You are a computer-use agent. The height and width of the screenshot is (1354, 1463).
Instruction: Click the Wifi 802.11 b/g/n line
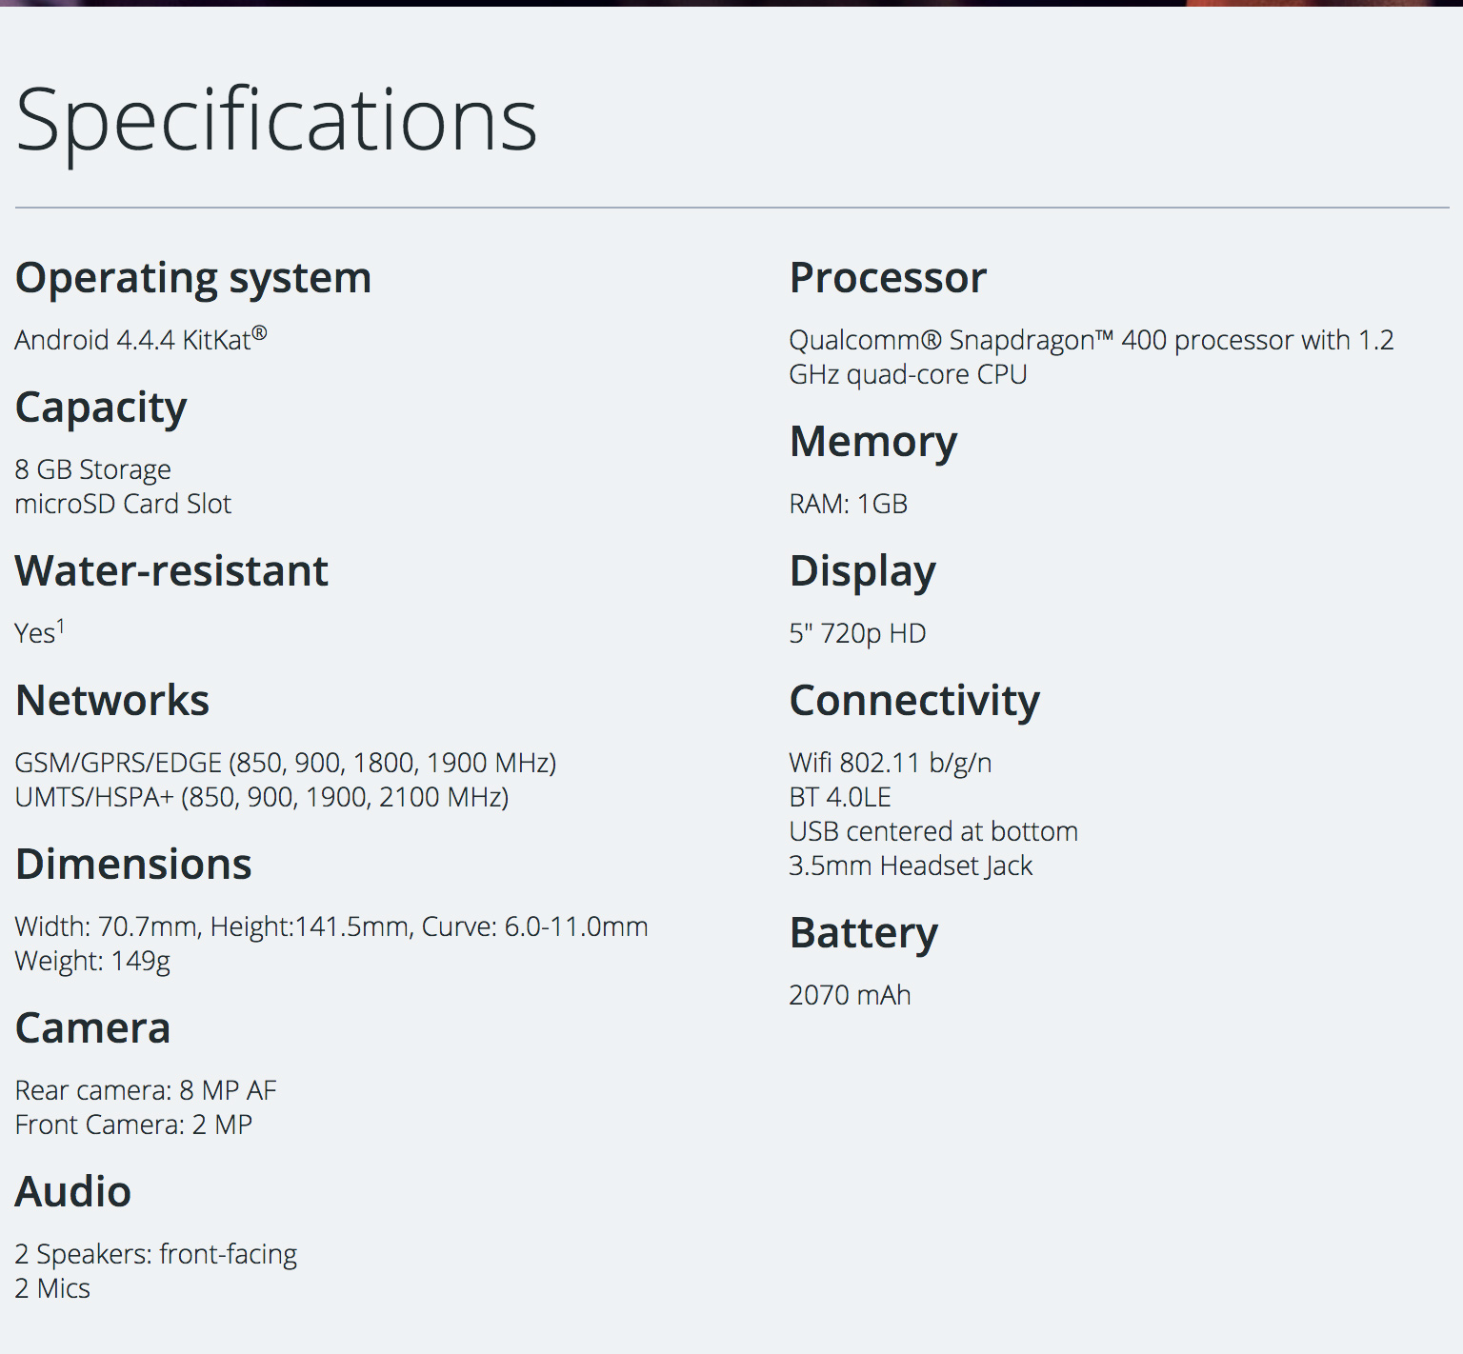pyautogui.click(x=890, y=763)
